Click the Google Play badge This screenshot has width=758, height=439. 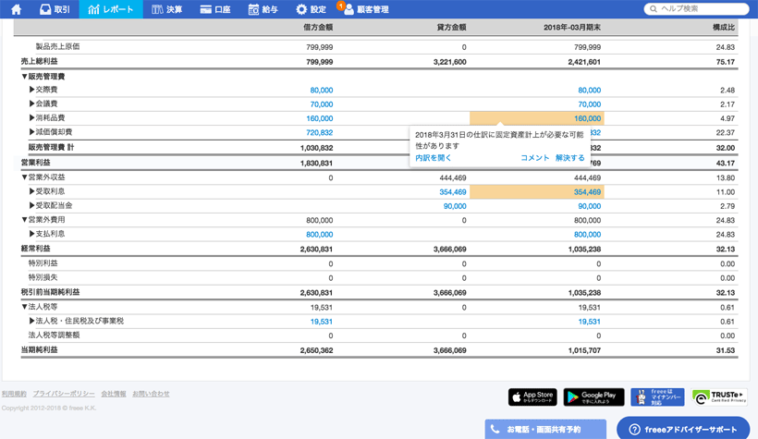pyautogui.click(x=593, y=396)
